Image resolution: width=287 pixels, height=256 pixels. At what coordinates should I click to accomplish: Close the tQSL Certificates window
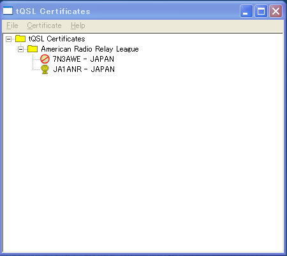(x=276, y=11)
